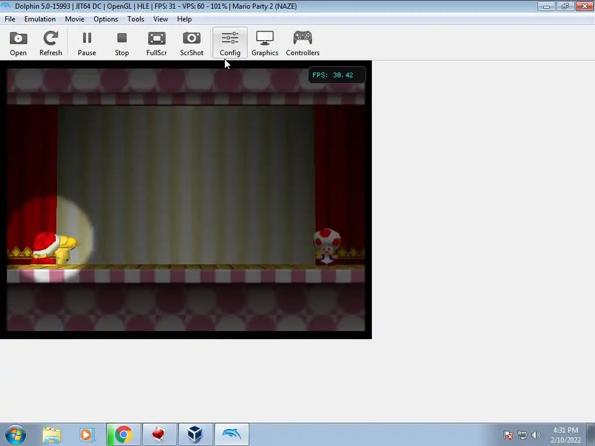Take a screenshot with ScrShot
The image size is (595, 446).
192,43
